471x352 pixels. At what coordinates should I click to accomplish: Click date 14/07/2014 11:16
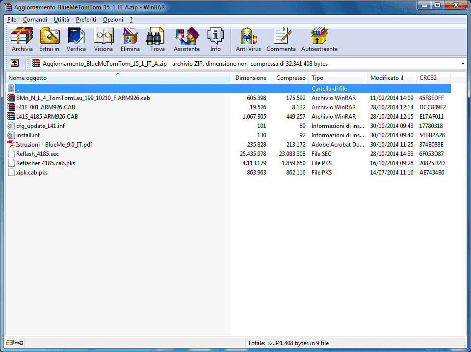tap(392, 172)
